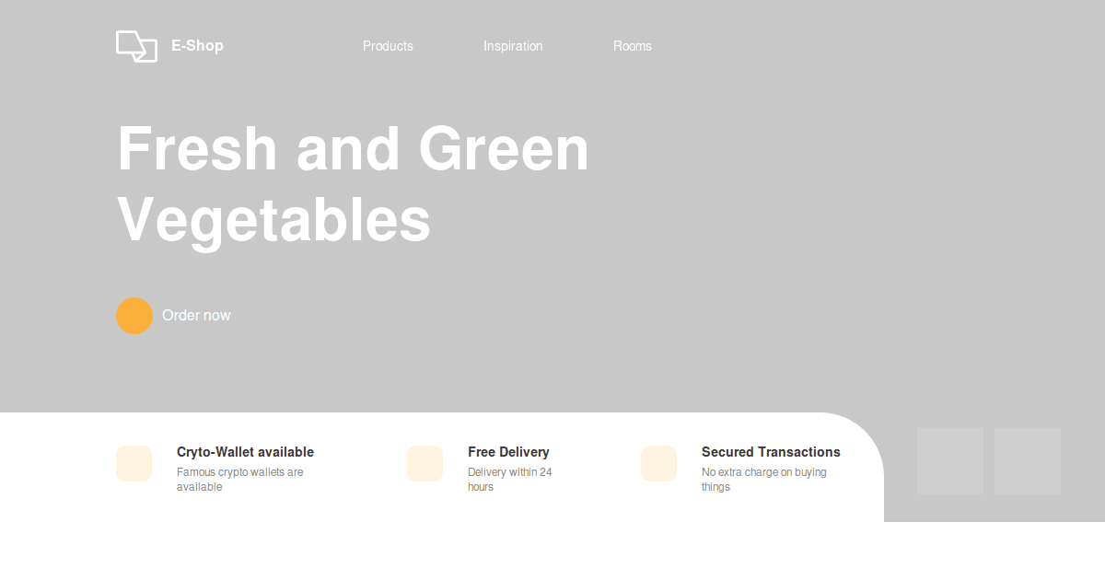Viewport: 1105px width, 580px height.
Task: Select the Secured Transactions feature icon
Action: click(658, 463)
